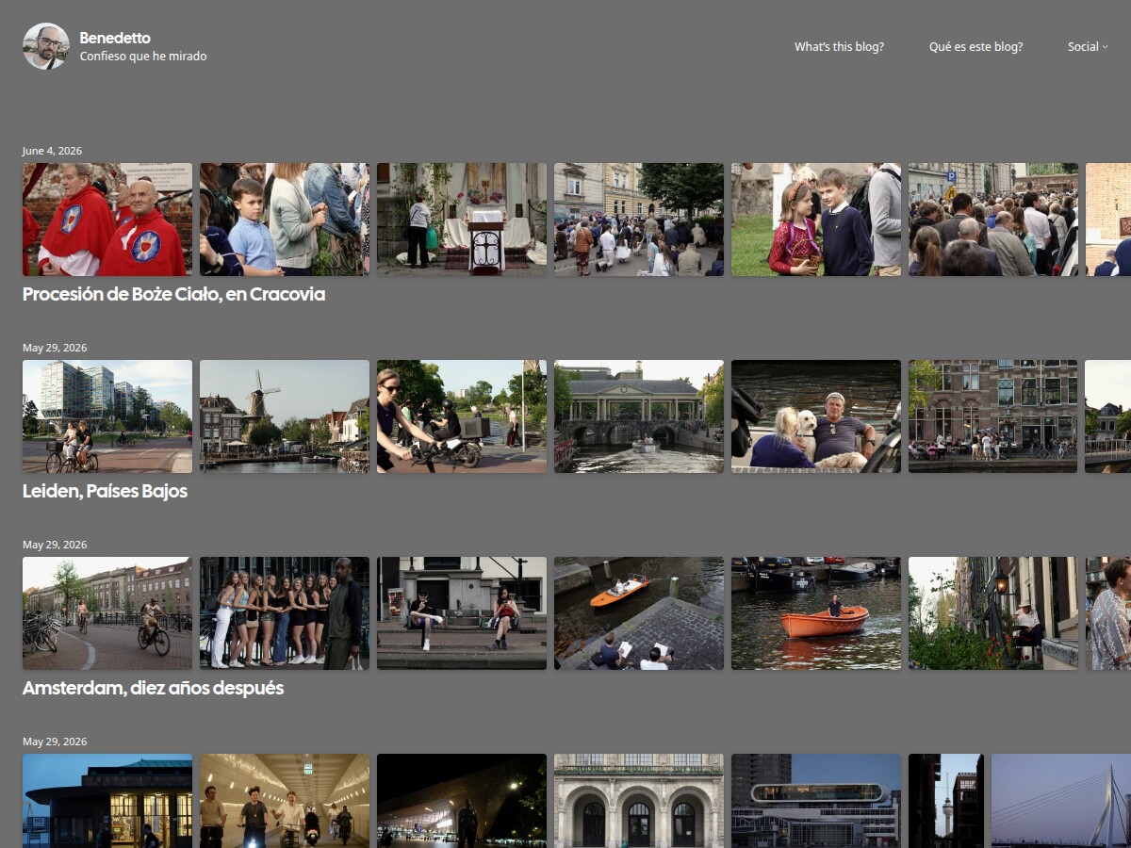This screenshot has height=848, width=1131.
Task: View Leiden photo of bridge building over canal
Action: 639,416
